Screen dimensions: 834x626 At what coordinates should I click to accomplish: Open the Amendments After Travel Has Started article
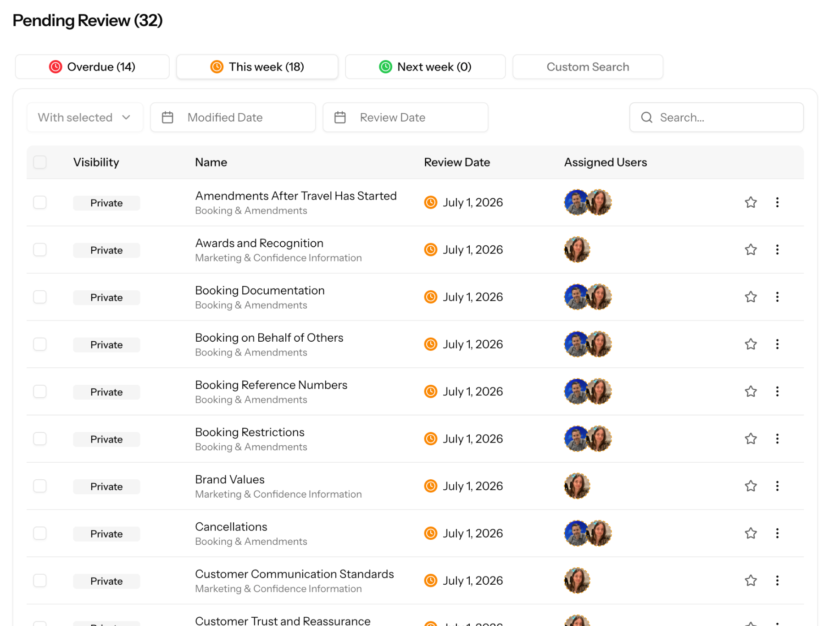click(296, 196)
